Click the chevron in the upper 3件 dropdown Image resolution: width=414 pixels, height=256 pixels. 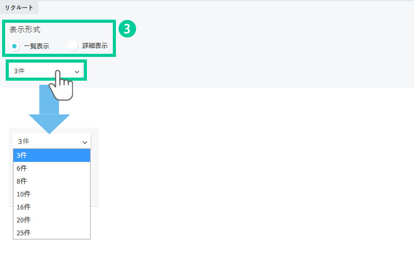tap(77, 72)
